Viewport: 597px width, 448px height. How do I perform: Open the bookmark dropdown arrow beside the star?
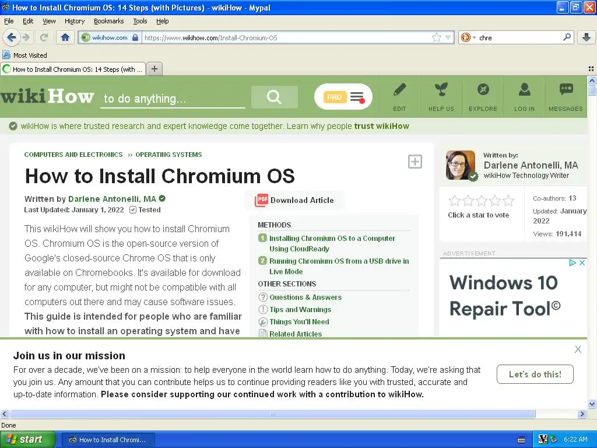(x=448, y=37)
